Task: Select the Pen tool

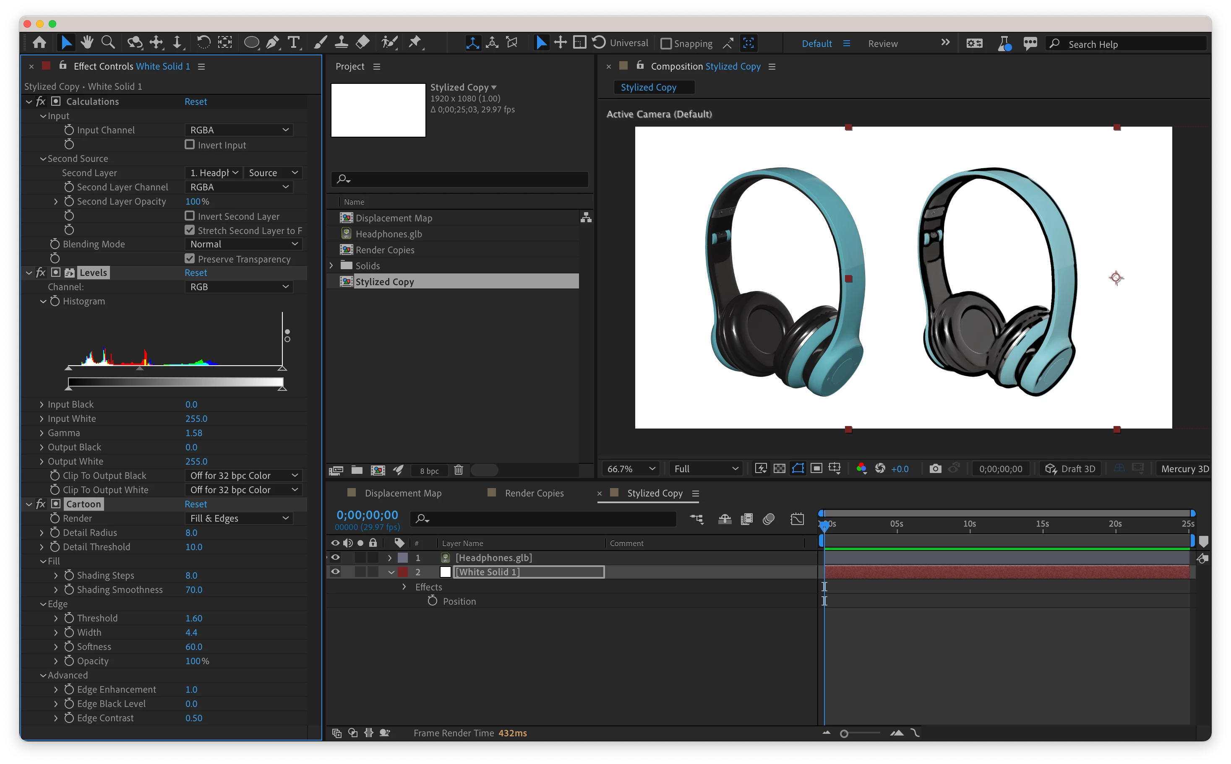Action: pyautogui.click(x=272, y=43)
